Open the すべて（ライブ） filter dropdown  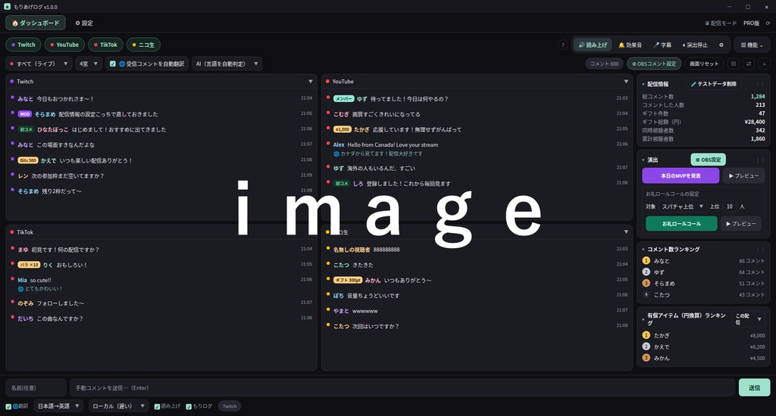point(39,64)
